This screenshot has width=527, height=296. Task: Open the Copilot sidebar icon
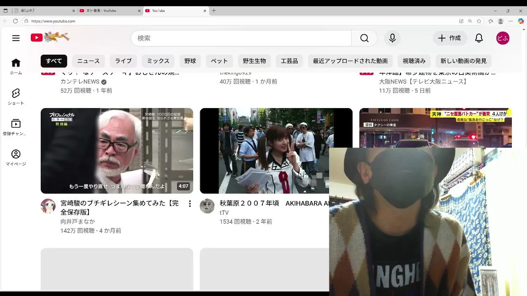point(521,21)
